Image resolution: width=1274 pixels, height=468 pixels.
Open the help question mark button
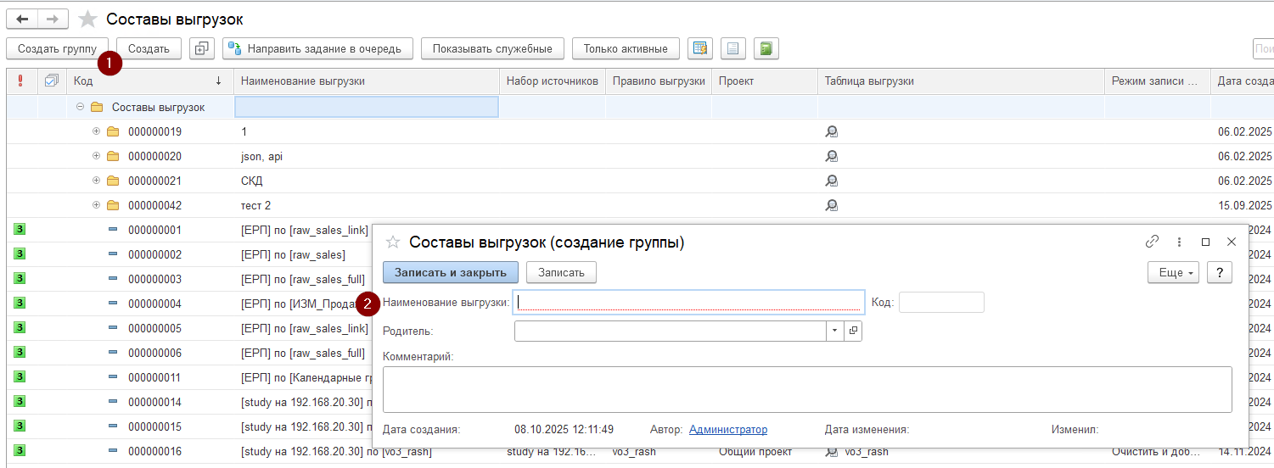click(x=1219, y=272)
